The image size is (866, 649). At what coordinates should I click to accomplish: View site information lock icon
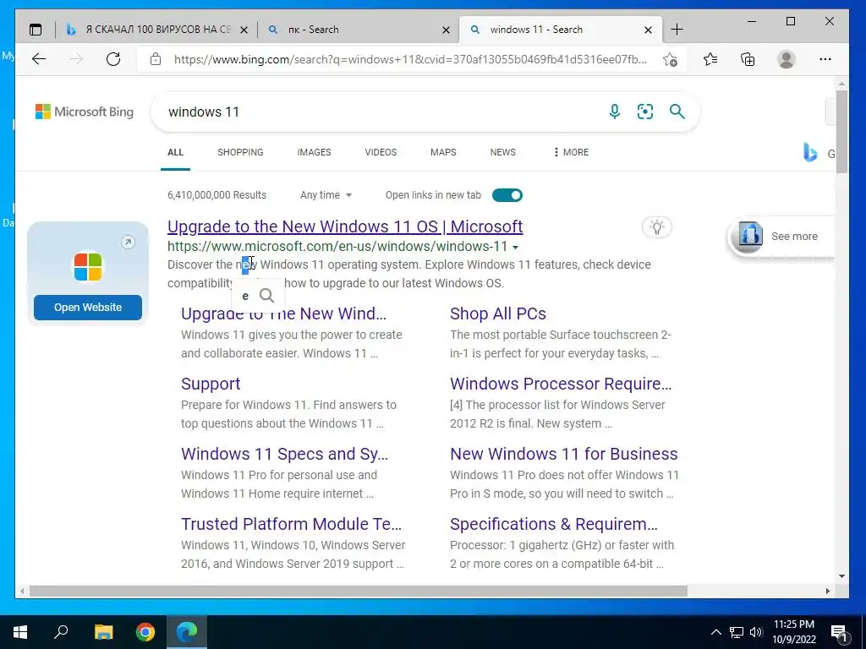click(156, 59)
